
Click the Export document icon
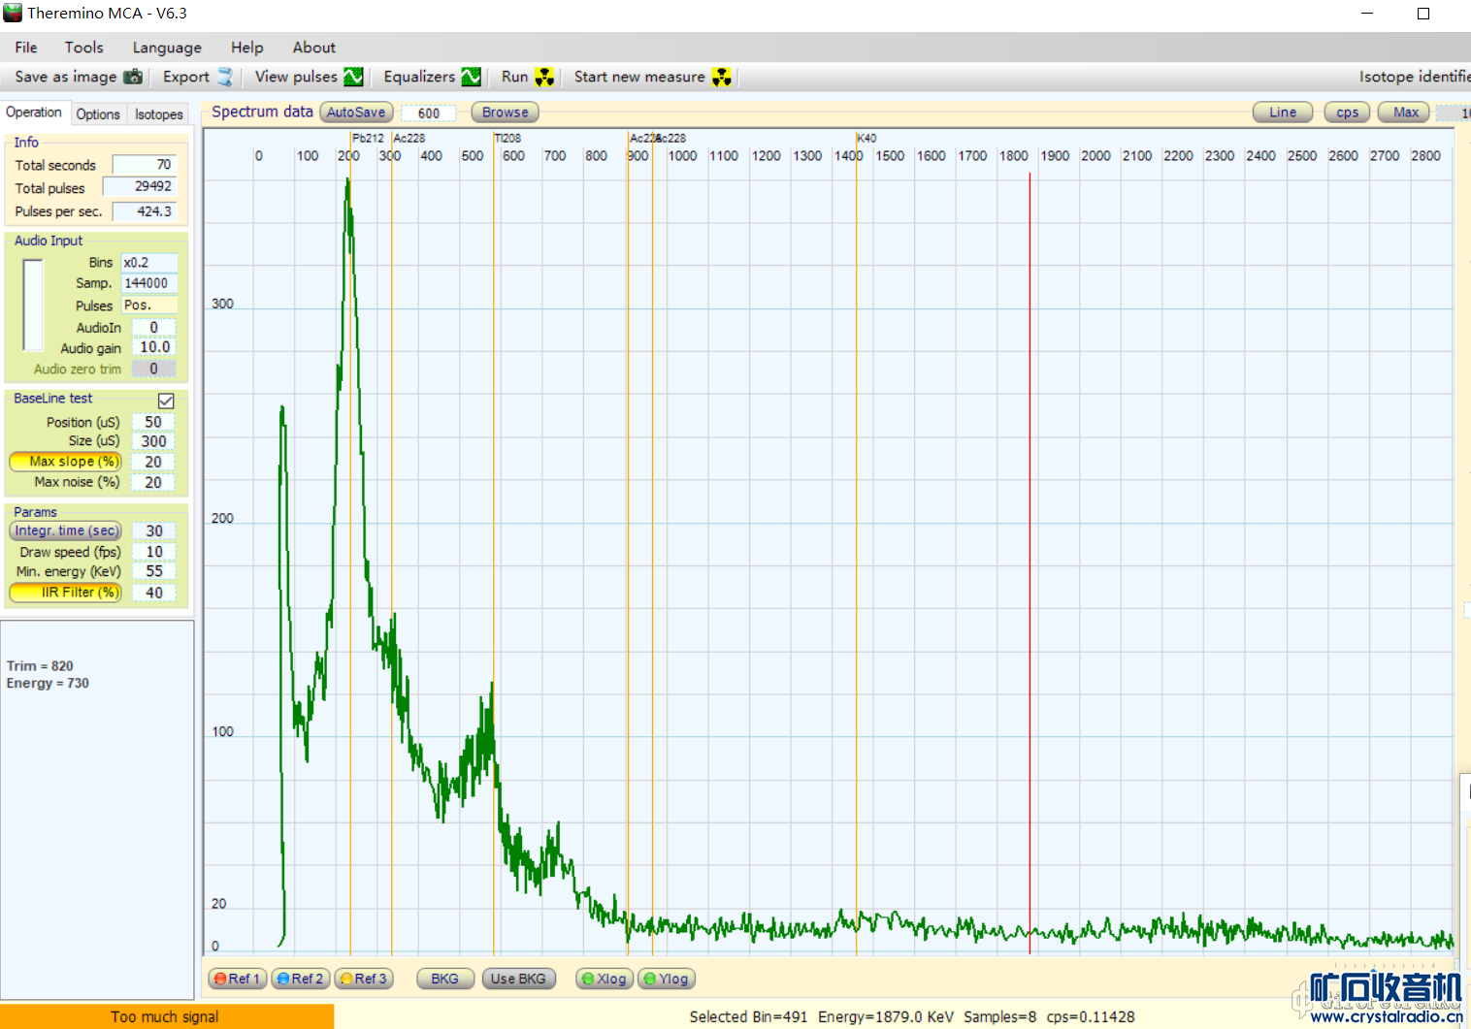pos(225,77)
